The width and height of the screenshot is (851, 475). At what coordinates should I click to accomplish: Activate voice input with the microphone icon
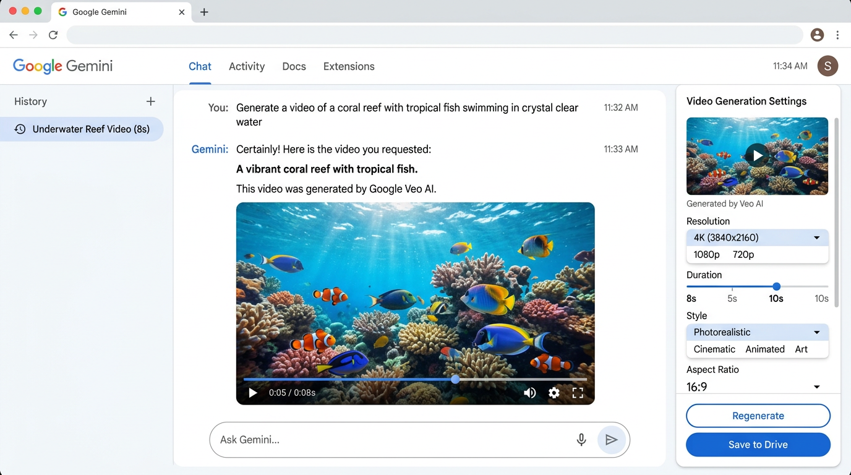pos(581,440)
